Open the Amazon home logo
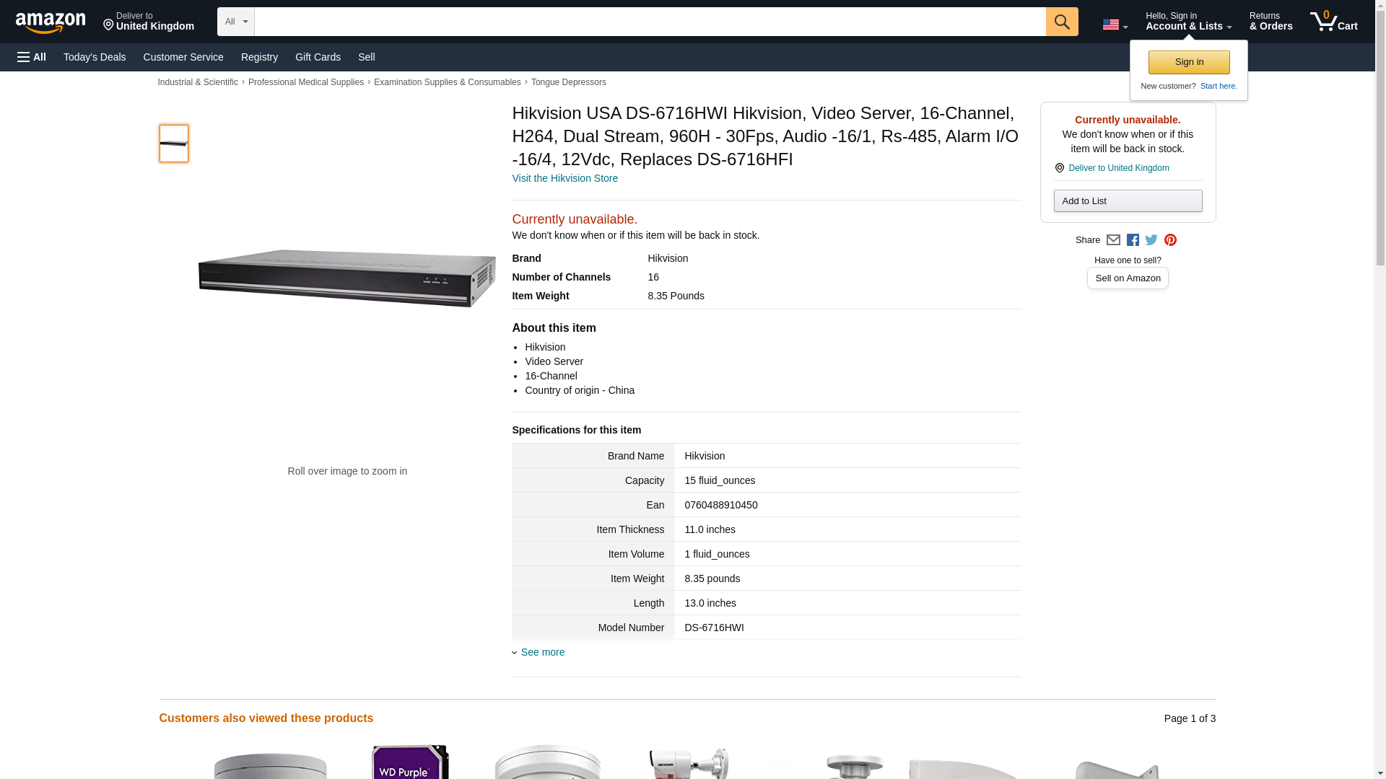The image size is (1386, 779). pos(51,22)
